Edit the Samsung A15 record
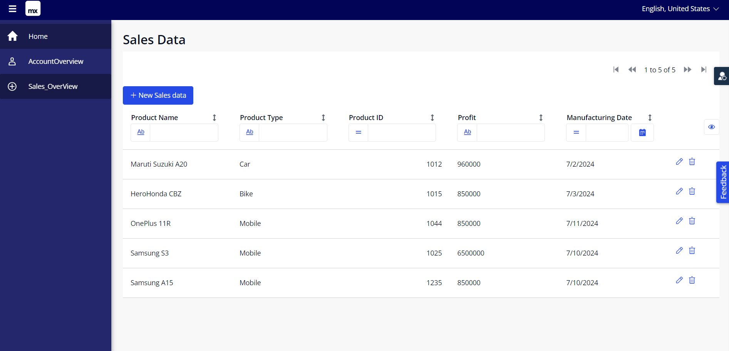729x351 pixels. click(679, 280)
